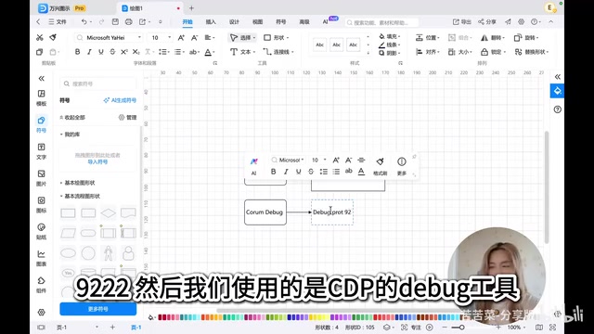Switch to the 设计 ribbon tab

tap(234, 22)
